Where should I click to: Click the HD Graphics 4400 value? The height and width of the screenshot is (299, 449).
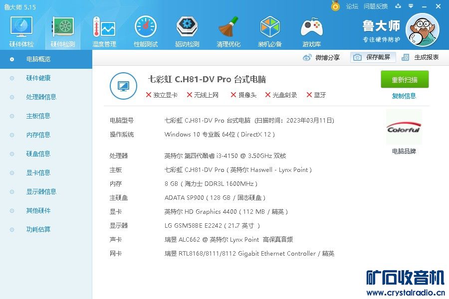click(x=226, y=212)
